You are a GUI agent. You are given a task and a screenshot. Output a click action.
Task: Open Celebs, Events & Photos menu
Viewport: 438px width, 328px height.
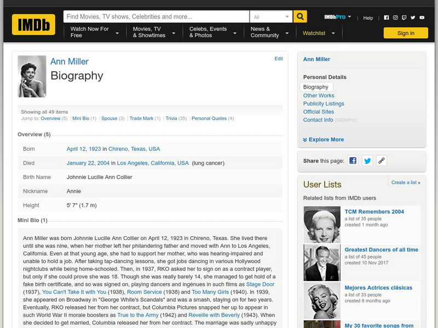213,32
